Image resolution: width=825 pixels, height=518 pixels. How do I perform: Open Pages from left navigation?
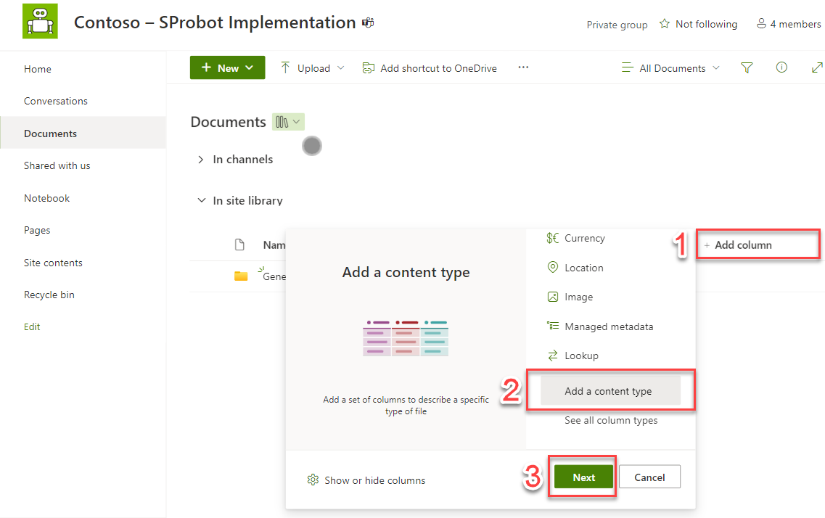(x=37, y=230)
